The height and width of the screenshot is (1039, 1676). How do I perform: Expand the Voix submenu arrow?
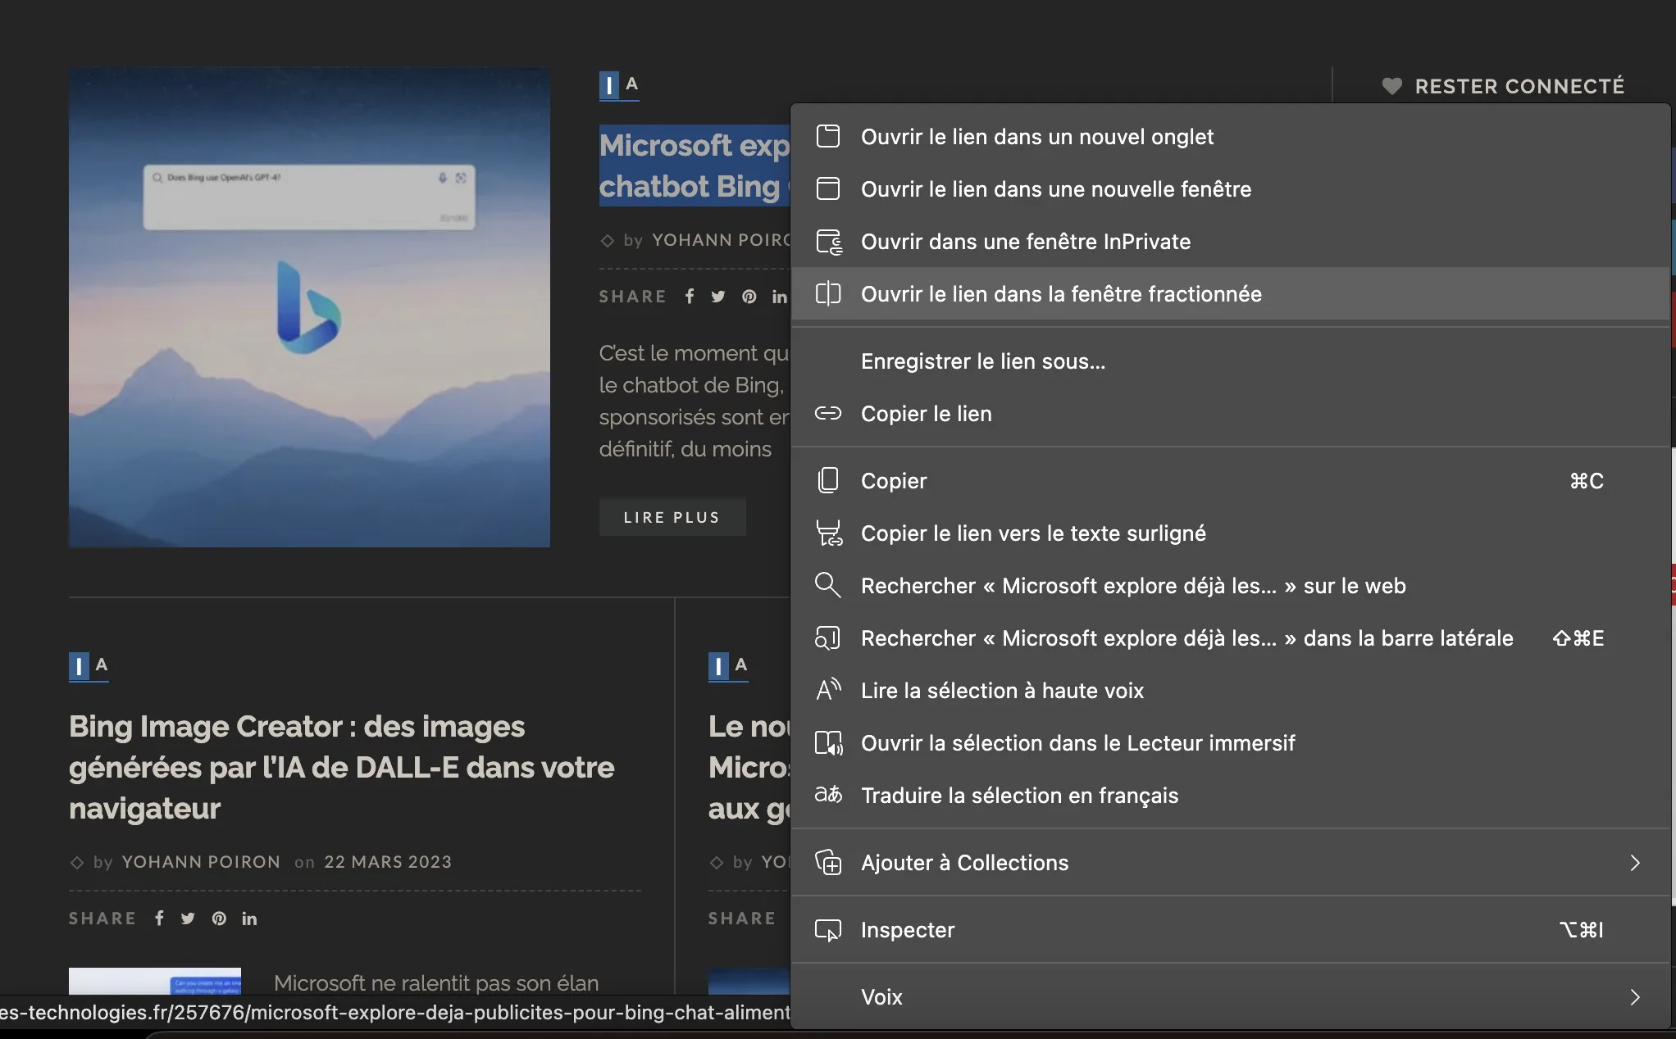[x=1635, y=996]
